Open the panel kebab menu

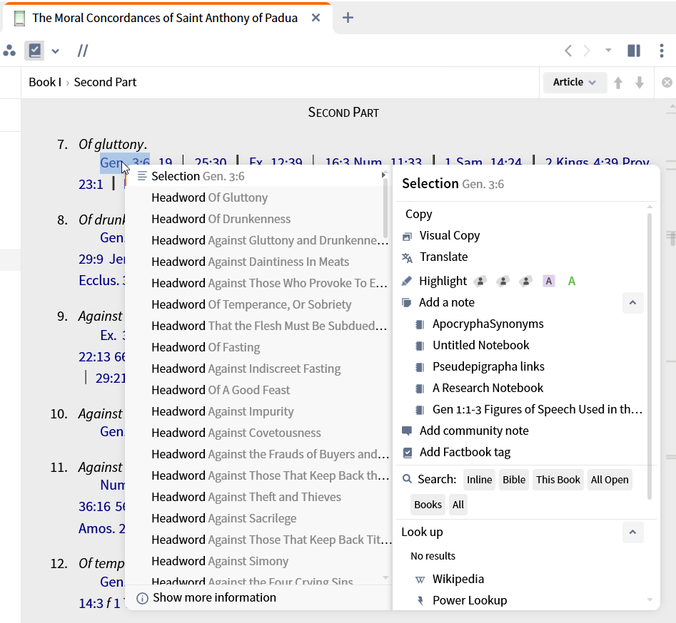click(662, 51)
